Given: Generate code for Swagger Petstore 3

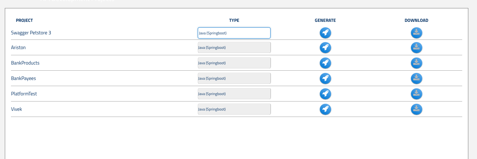Looking at the screenshot, I should point(325,33).
